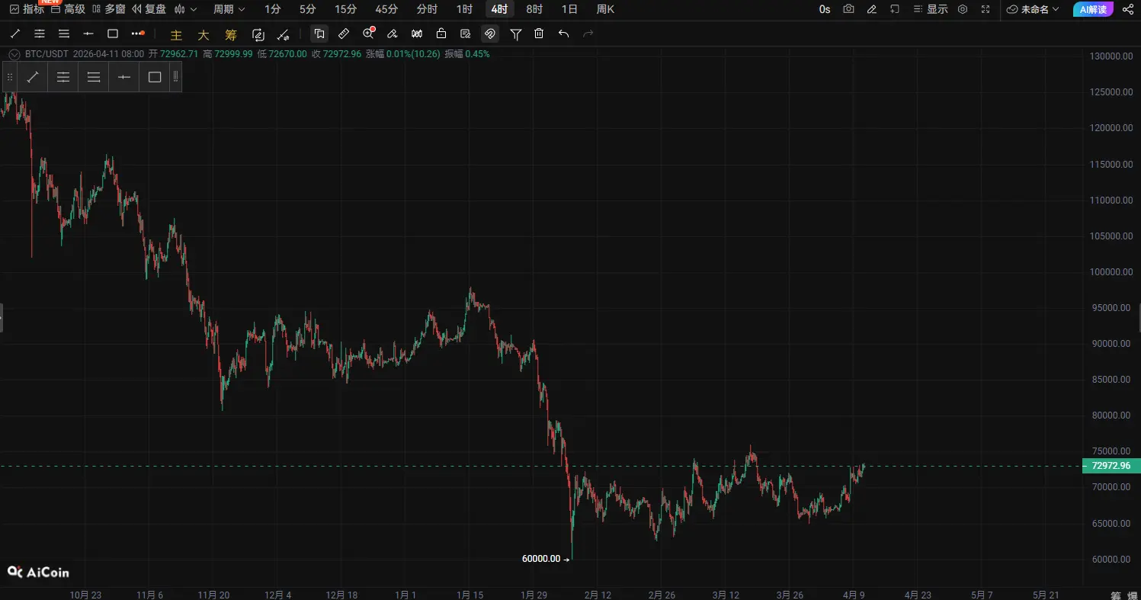Screen dimensions: 1141x600
Task: Collapse BTC/USDT info header arrow
Action: click(x=13, y=54)
